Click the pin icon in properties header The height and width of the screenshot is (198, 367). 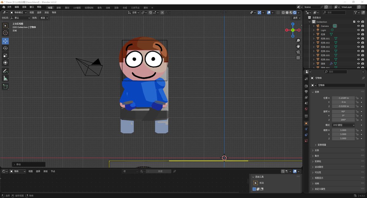pos(363,78)
